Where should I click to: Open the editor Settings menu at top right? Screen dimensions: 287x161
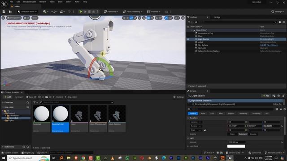[x=278, y=12]
